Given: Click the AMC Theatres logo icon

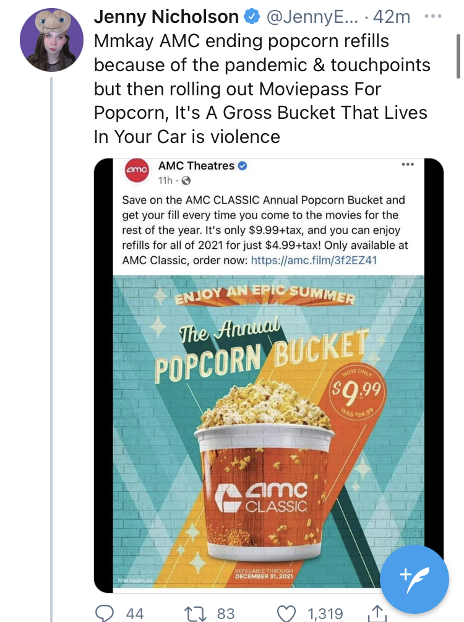Looking at the screenshot, I should [137, 170].
